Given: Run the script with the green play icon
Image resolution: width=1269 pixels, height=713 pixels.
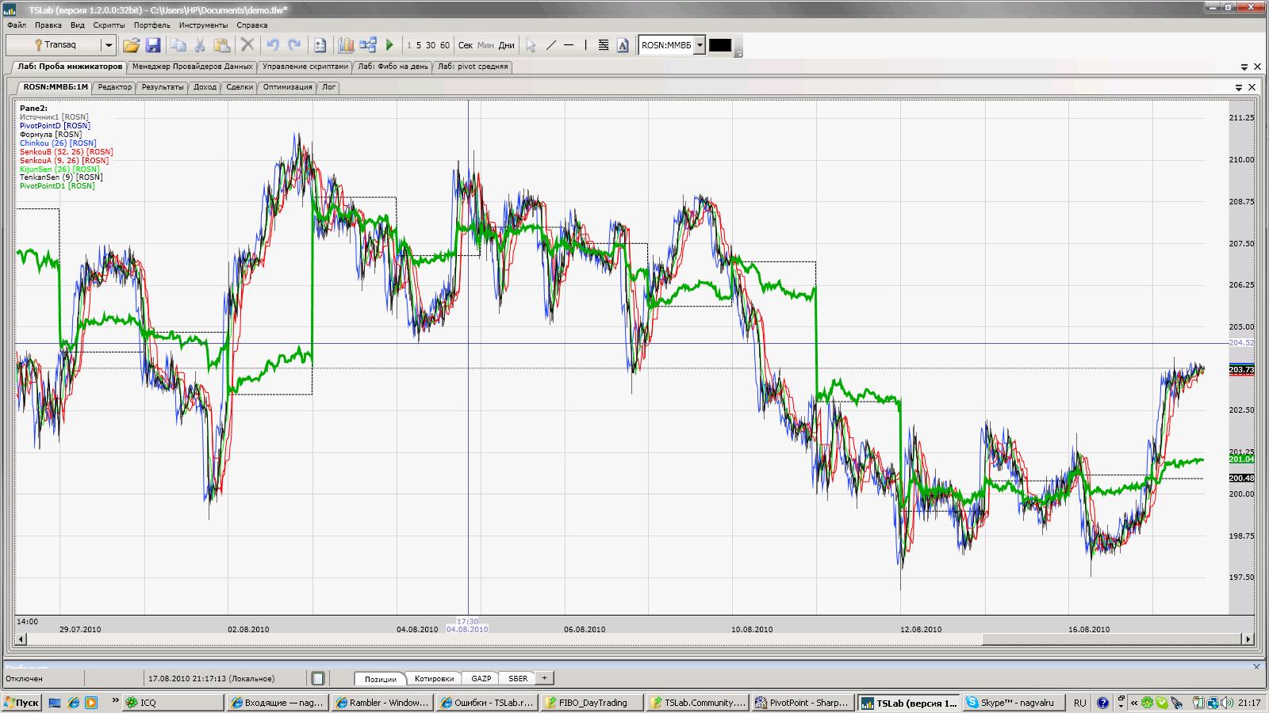Looking at the screenshot, I should tap(389, 45).
